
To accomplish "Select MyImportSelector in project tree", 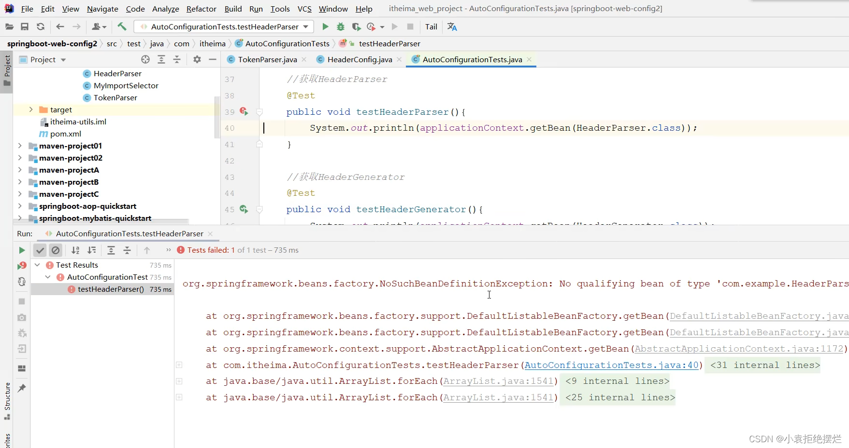I will (x=126, y=85).
